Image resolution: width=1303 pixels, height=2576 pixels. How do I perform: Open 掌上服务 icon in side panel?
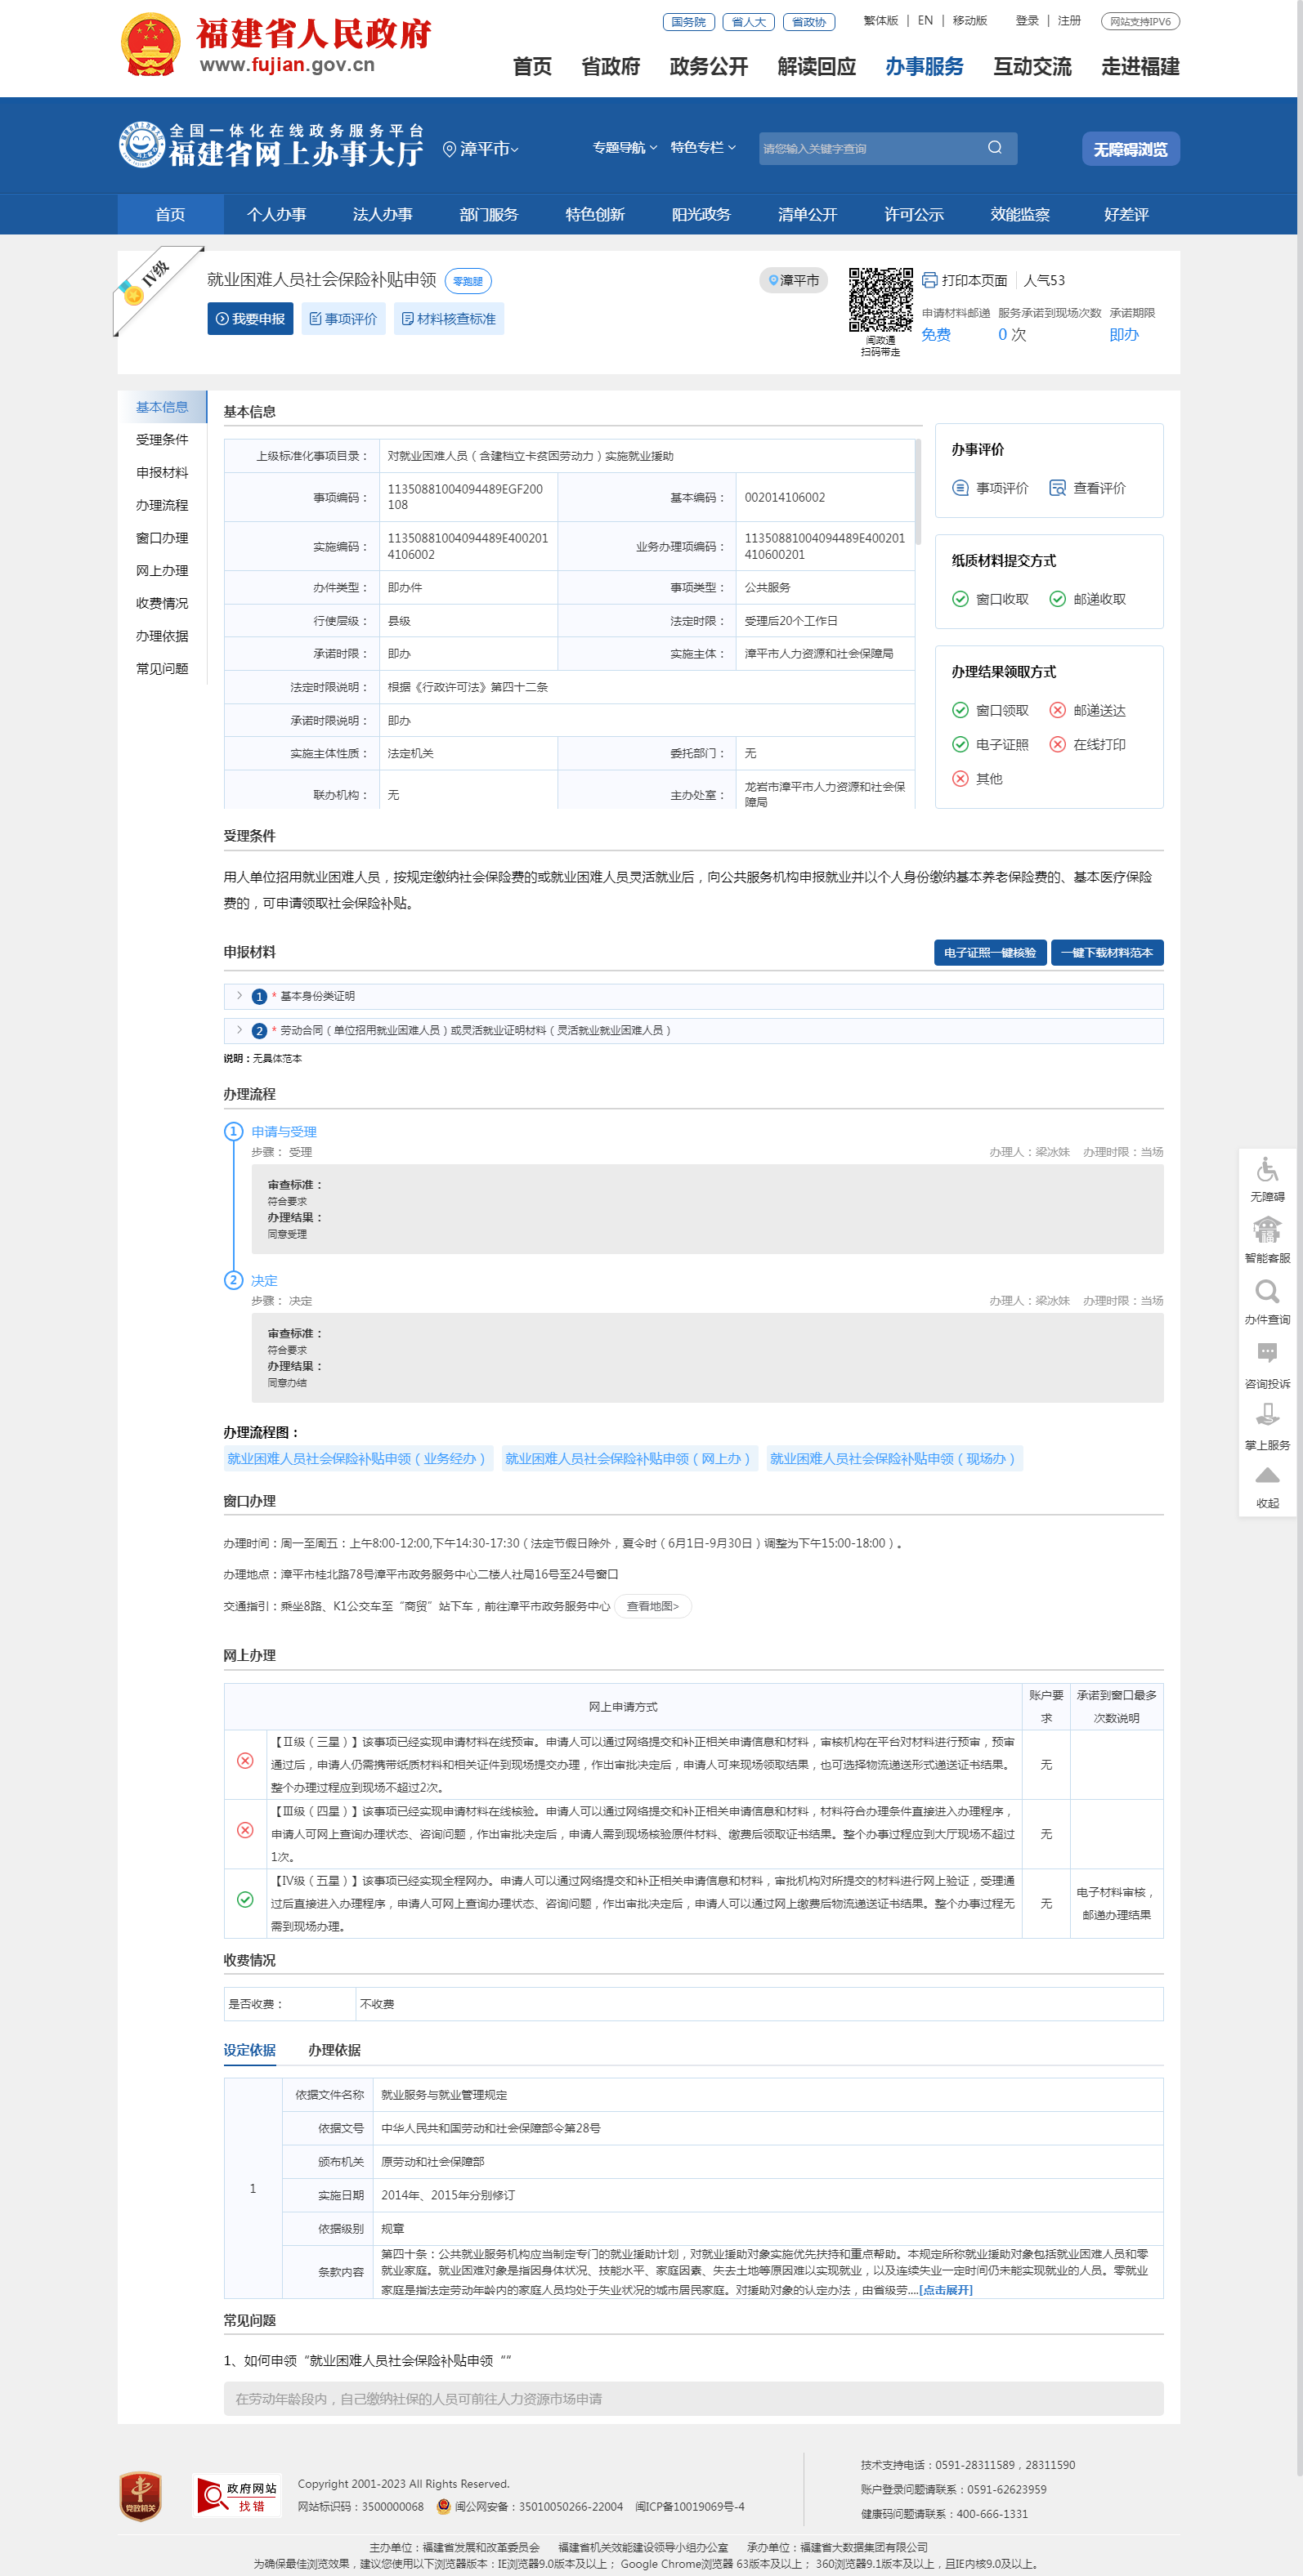[1267, 1414]
